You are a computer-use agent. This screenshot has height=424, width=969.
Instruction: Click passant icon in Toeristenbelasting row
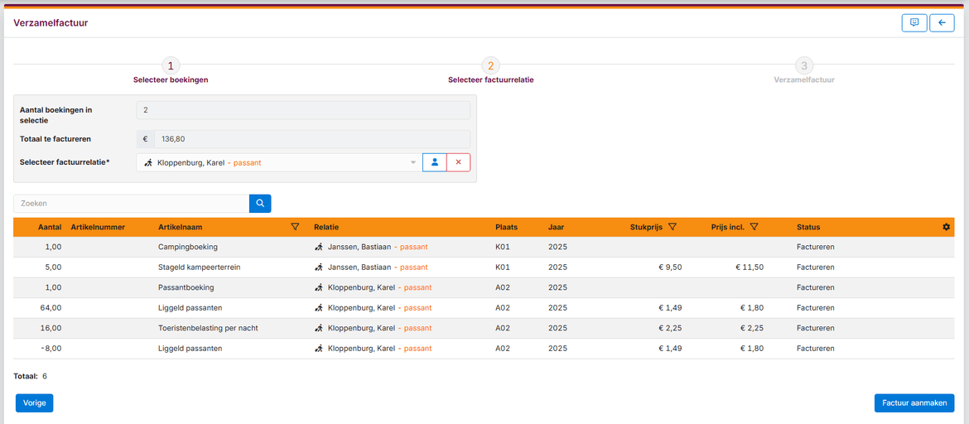coord(319,328)
